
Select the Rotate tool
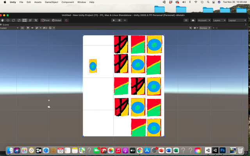pyautogui.click(x=13, y=20)
